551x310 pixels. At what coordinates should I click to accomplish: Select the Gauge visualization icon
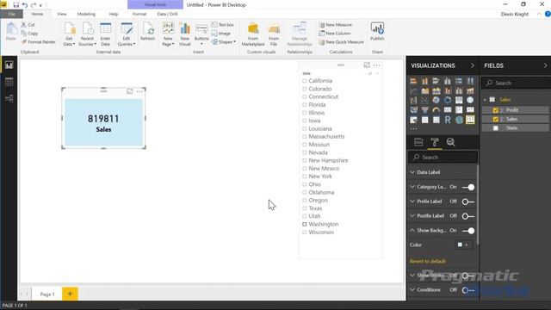click(436, 110)
